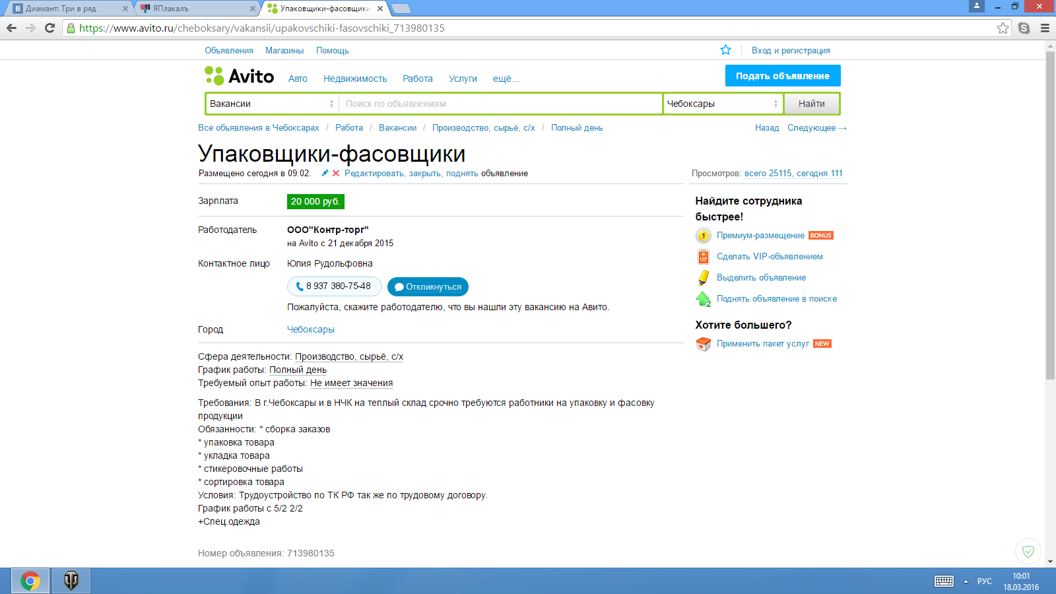Image resolution: width=1056 pixels, height=594 pixels.
Task: Click the search listings input field
Action: (500, 104)
